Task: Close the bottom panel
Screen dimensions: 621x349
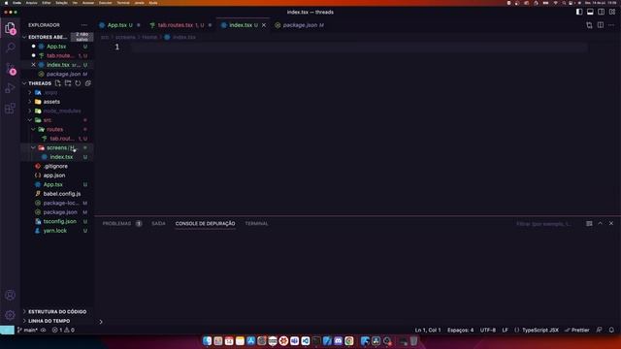Action: coord(611,224)
